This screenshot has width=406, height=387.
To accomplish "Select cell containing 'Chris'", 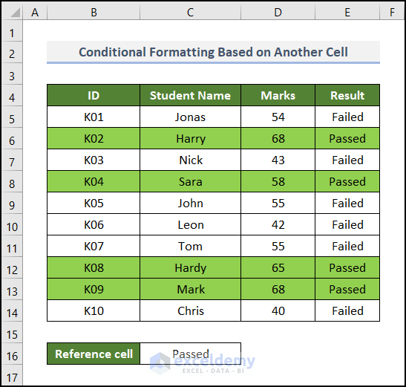I will click(x=190, y=310).
